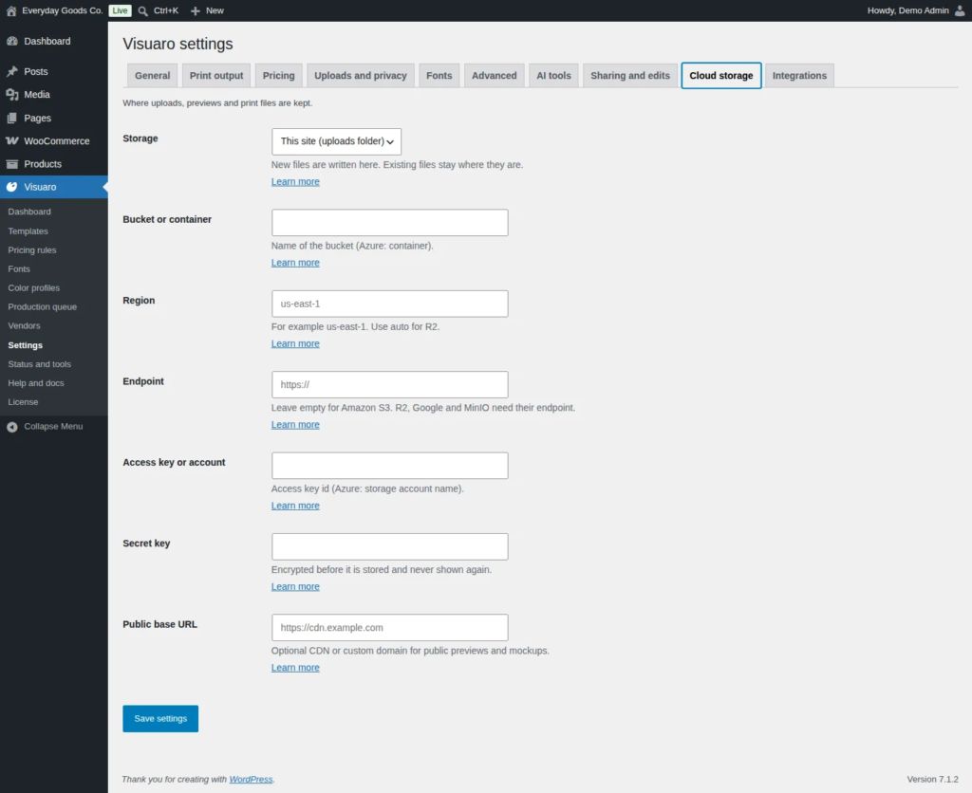Open Learn more link under Storage
The width and height of the screenshot is (972, 793).
pyautogui.click(x=295, y=181)
